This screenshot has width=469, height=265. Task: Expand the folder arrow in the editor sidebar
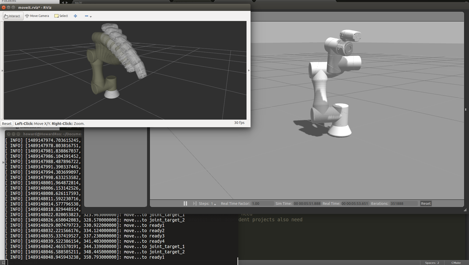tap(3, 162)
